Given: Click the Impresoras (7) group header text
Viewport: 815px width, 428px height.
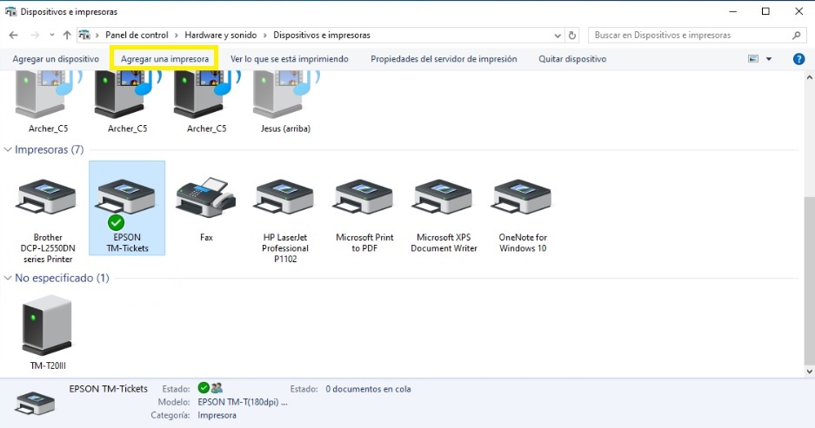Looking at the screenshot, I should click(50, 150).
